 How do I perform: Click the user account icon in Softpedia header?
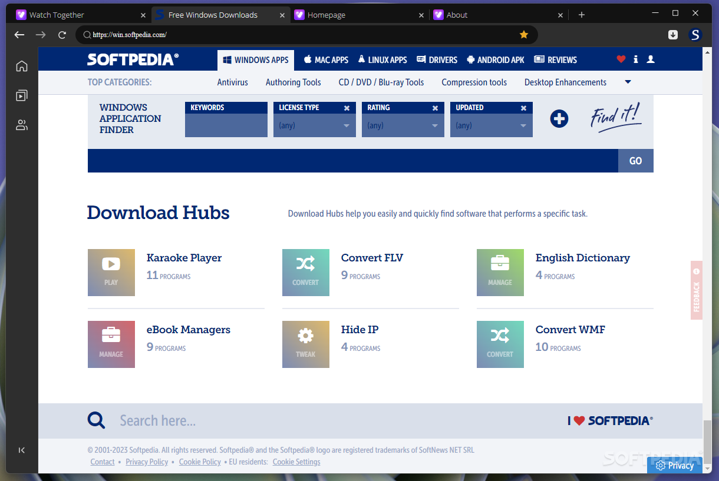point(651,59)
